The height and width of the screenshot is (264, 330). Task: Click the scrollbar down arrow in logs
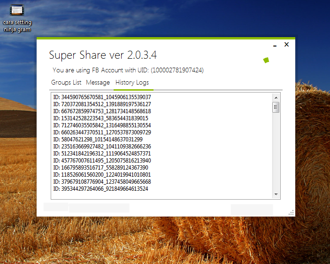[x=276, y=194]
